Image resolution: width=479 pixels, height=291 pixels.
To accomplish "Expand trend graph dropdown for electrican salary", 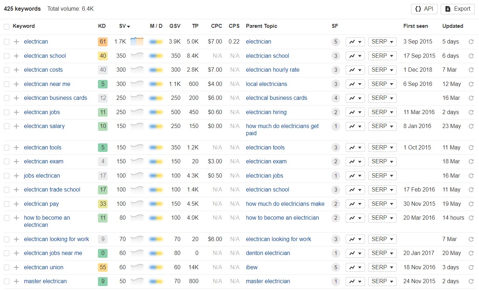I will pyautogui.click(x=355, y=126).
